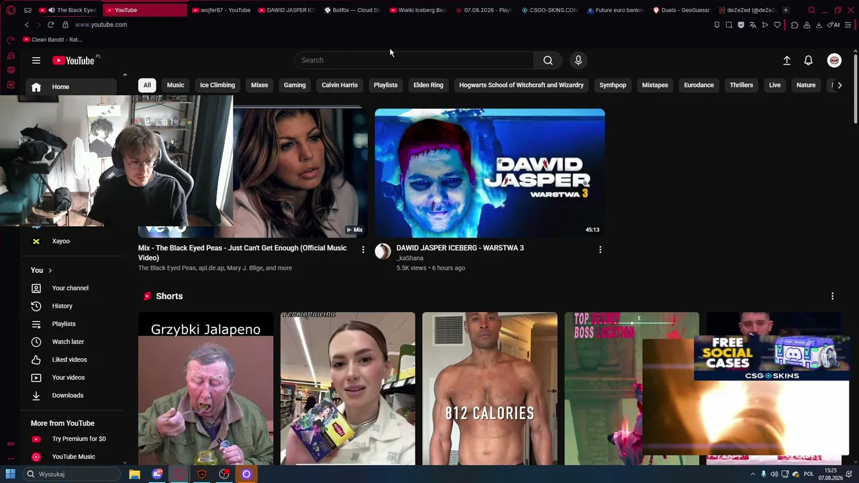
Task: Select the Gaming filter chip
Action: [x=295, y=85]
